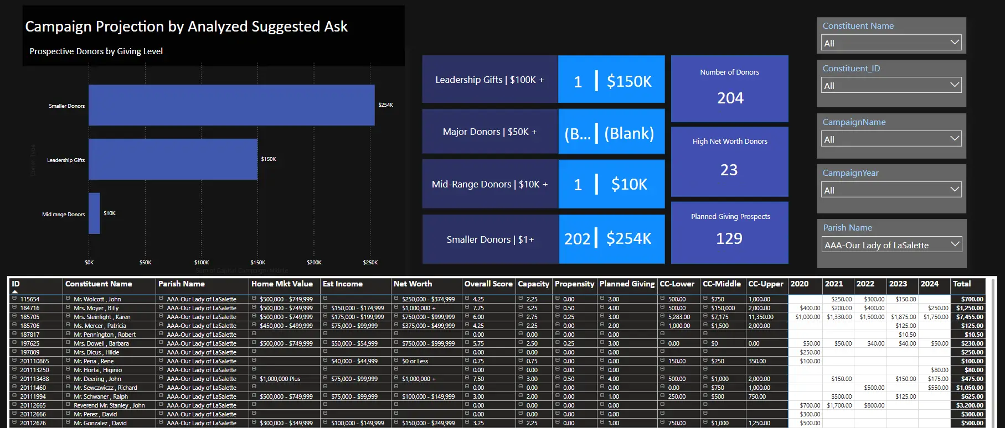This screenshot has height=428, width=1005.
Task: Collapse row 115654 using its minus icon
Action: click(14, 299)
